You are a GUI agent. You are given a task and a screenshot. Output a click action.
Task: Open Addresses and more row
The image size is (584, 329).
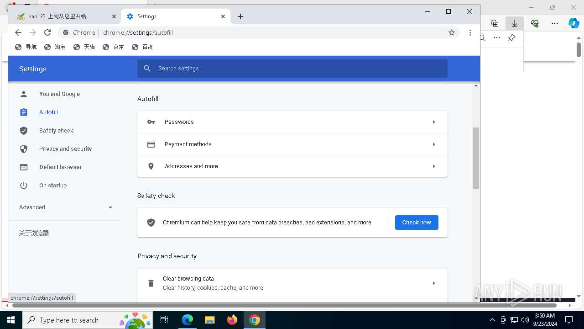(x=292, y=166)
